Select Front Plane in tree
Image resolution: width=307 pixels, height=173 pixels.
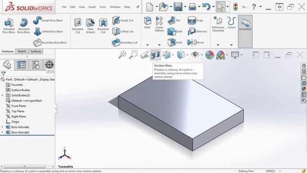pyautogui.click(x=16, y=106)
